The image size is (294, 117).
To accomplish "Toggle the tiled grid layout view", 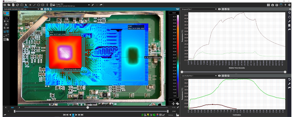I will tap(268, 5).
